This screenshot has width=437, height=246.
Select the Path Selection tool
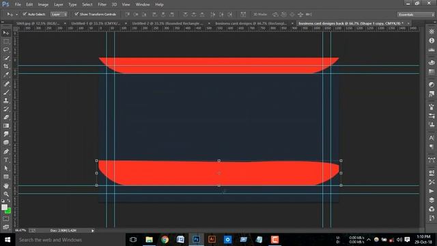click(6, 169)
